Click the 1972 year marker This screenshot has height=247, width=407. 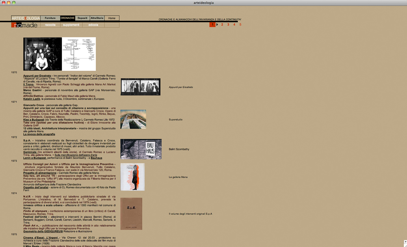point(14,137)
